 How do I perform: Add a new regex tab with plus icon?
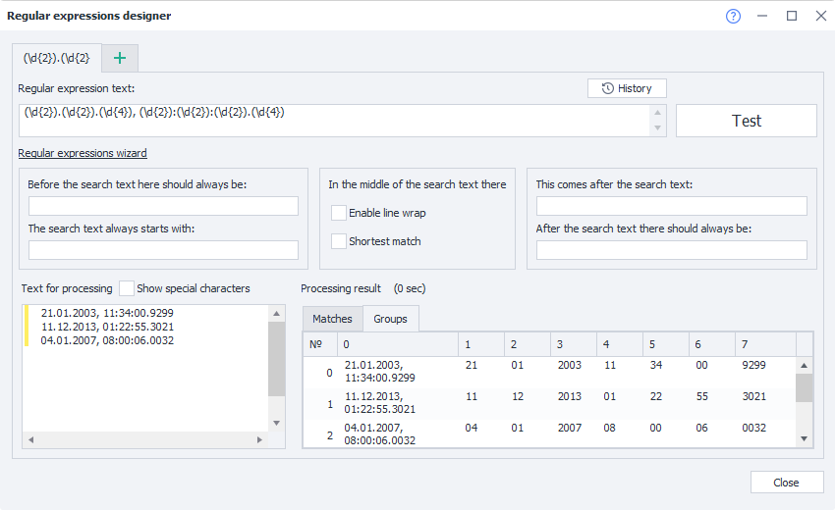(120, 58)
